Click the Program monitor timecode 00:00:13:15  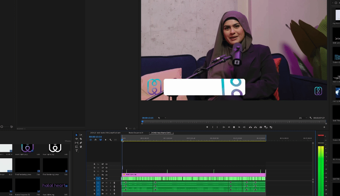[148, 118]
